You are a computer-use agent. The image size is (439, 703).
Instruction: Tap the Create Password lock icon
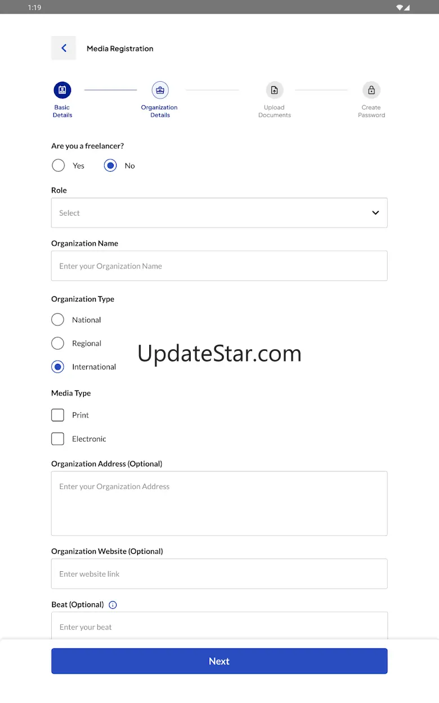(x=371, y=90)
